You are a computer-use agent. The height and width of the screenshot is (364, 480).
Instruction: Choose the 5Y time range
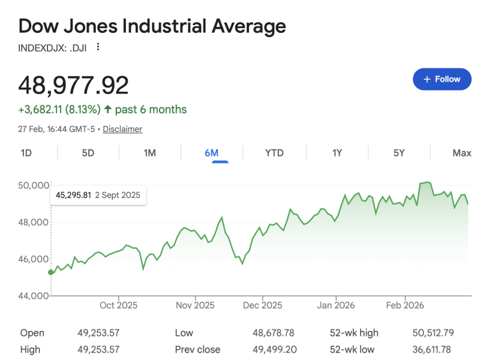coord(400,153)
